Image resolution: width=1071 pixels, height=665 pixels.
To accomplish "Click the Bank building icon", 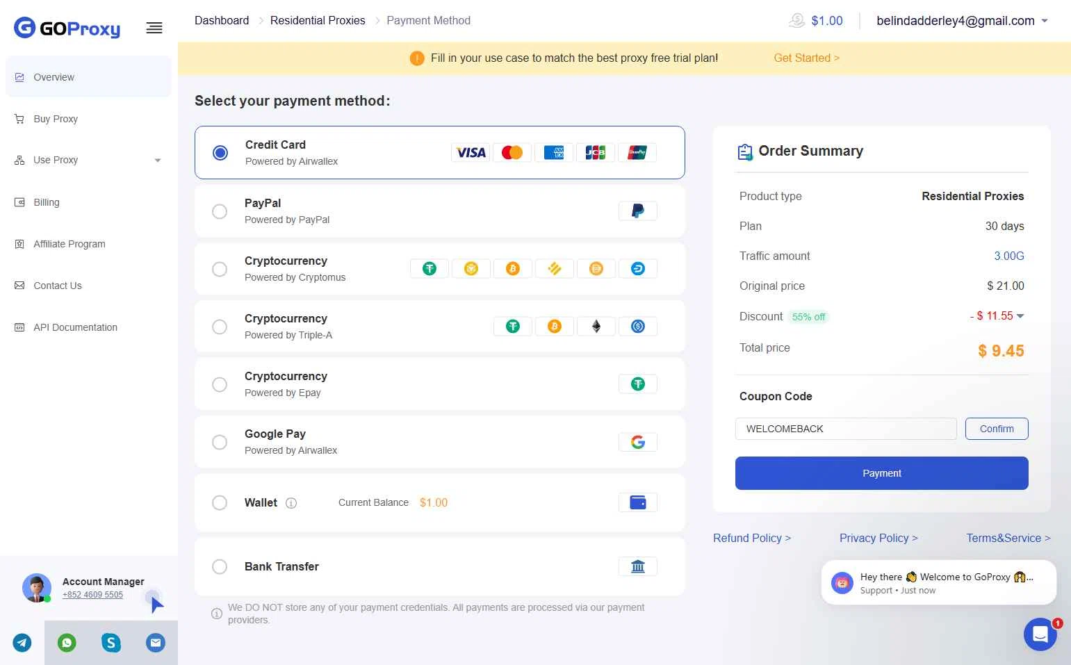I will click(x=638, y=566).
